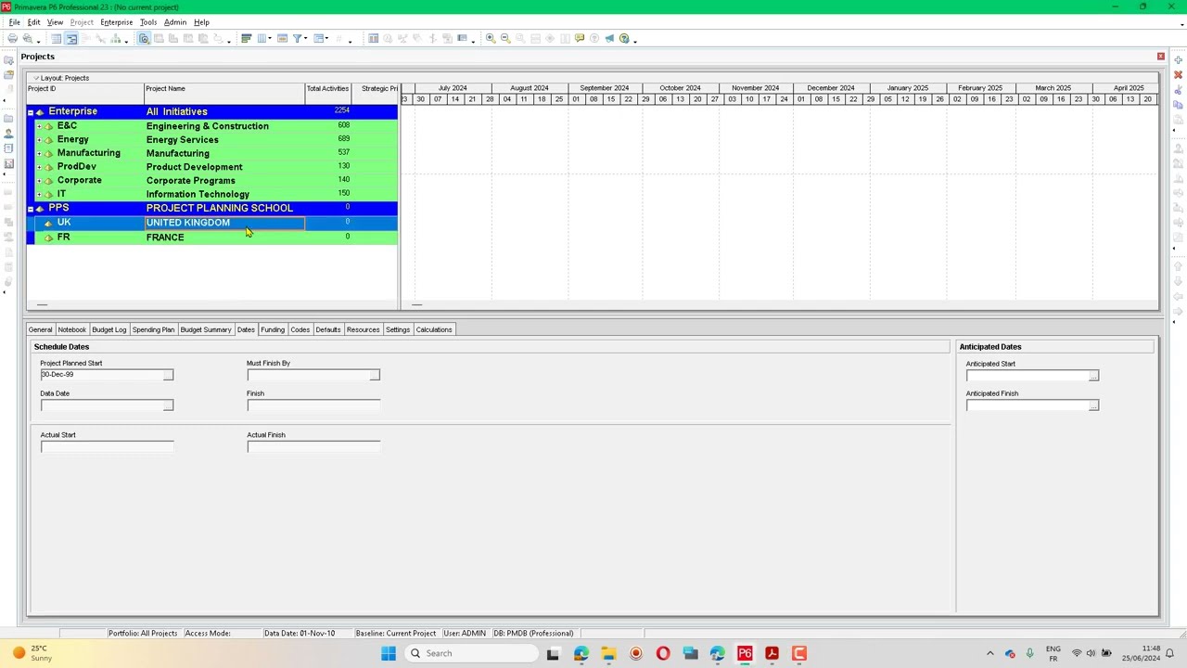Click the File Explorer taskbar icon
1187x668 pixels.
(608, 653)
